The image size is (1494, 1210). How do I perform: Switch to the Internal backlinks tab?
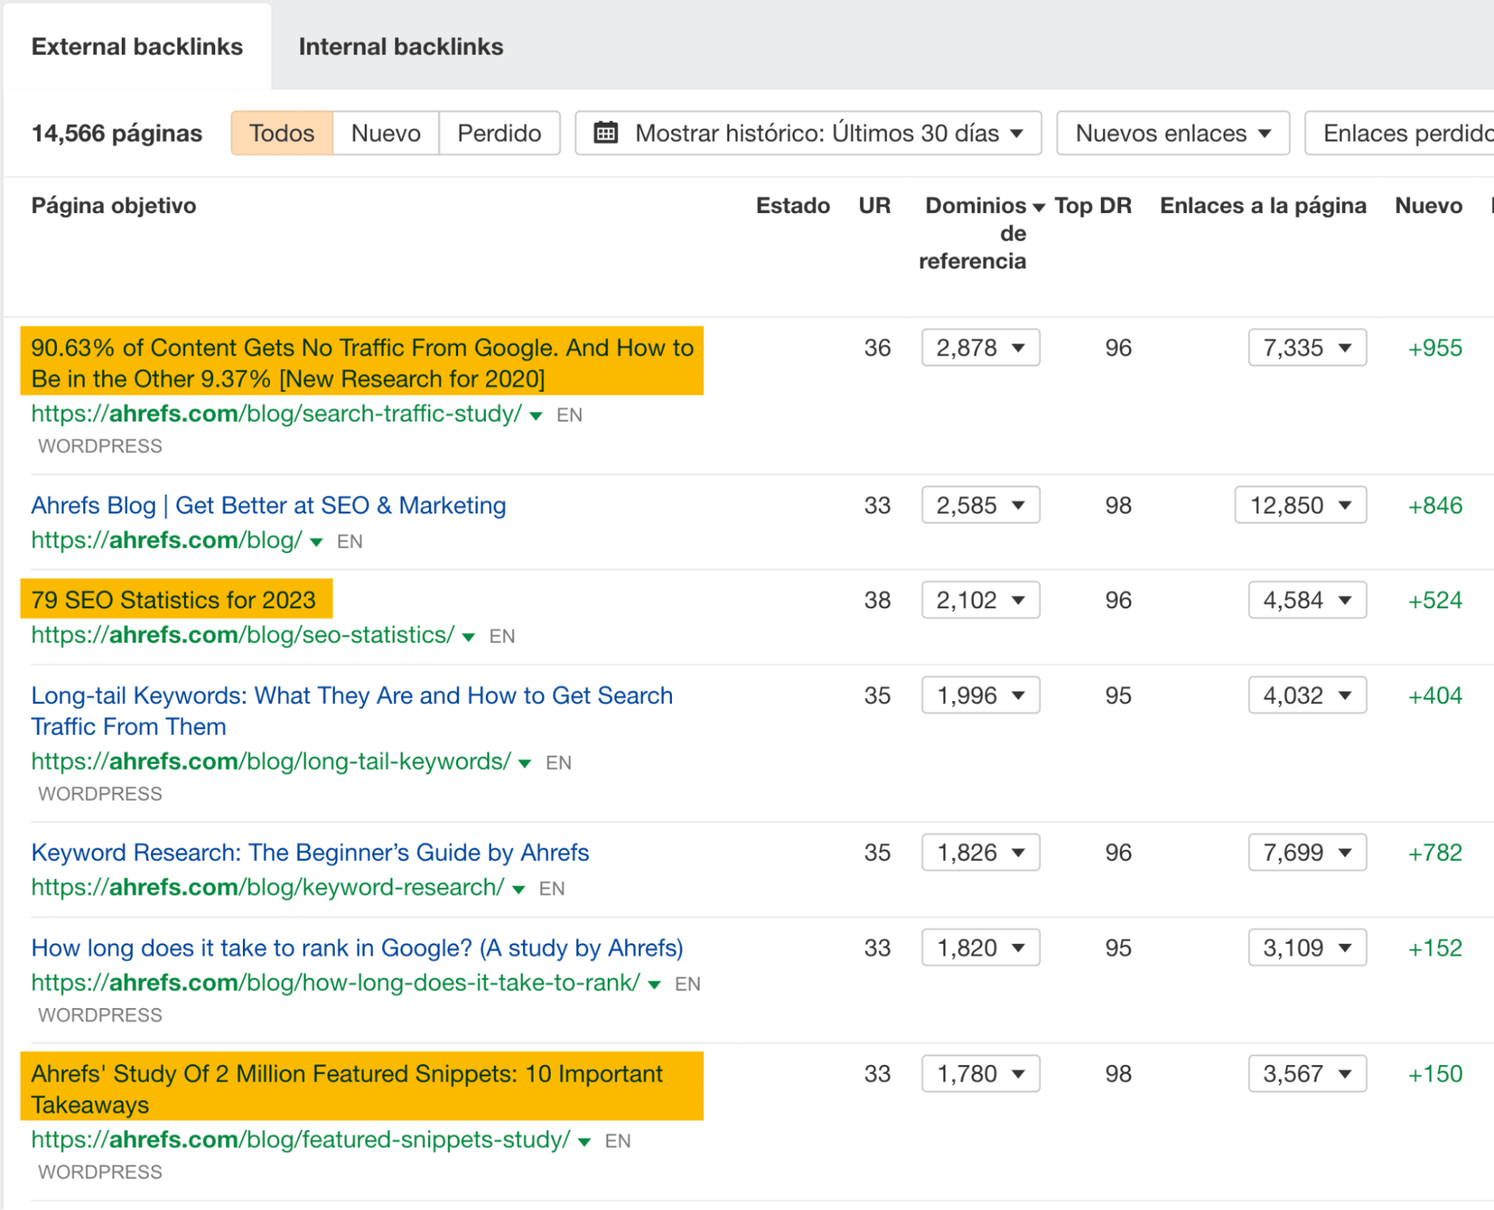click(401, 46)
